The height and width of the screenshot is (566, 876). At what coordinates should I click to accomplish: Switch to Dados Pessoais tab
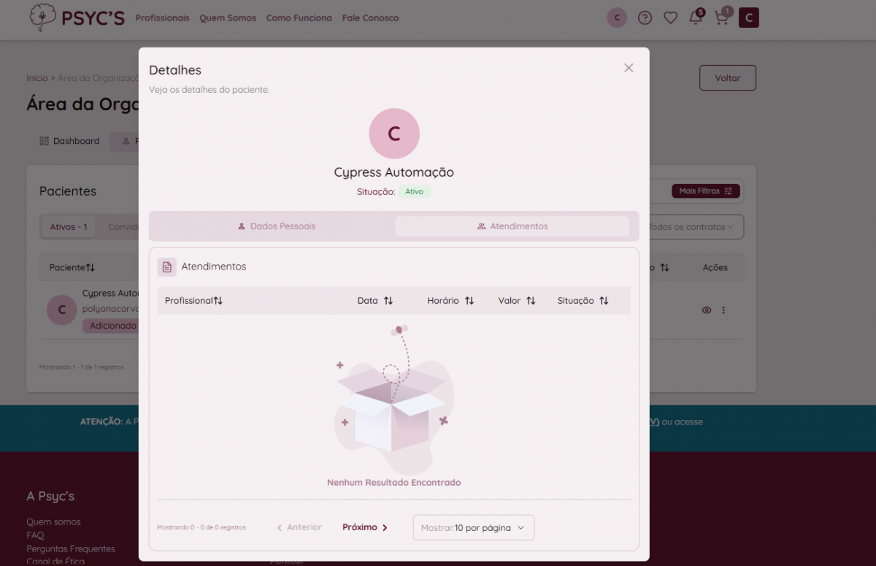(x=276, y=226)
